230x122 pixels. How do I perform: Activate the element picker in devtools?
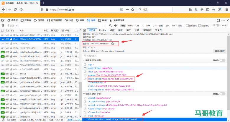click(x=3, y=20)
